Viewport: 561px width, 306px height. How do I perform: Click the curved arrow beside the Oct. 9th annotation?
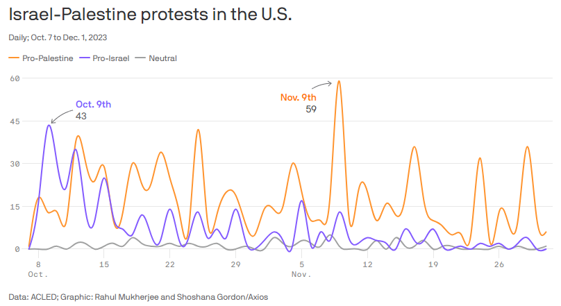pyautogui.click(x=62, y=119)
